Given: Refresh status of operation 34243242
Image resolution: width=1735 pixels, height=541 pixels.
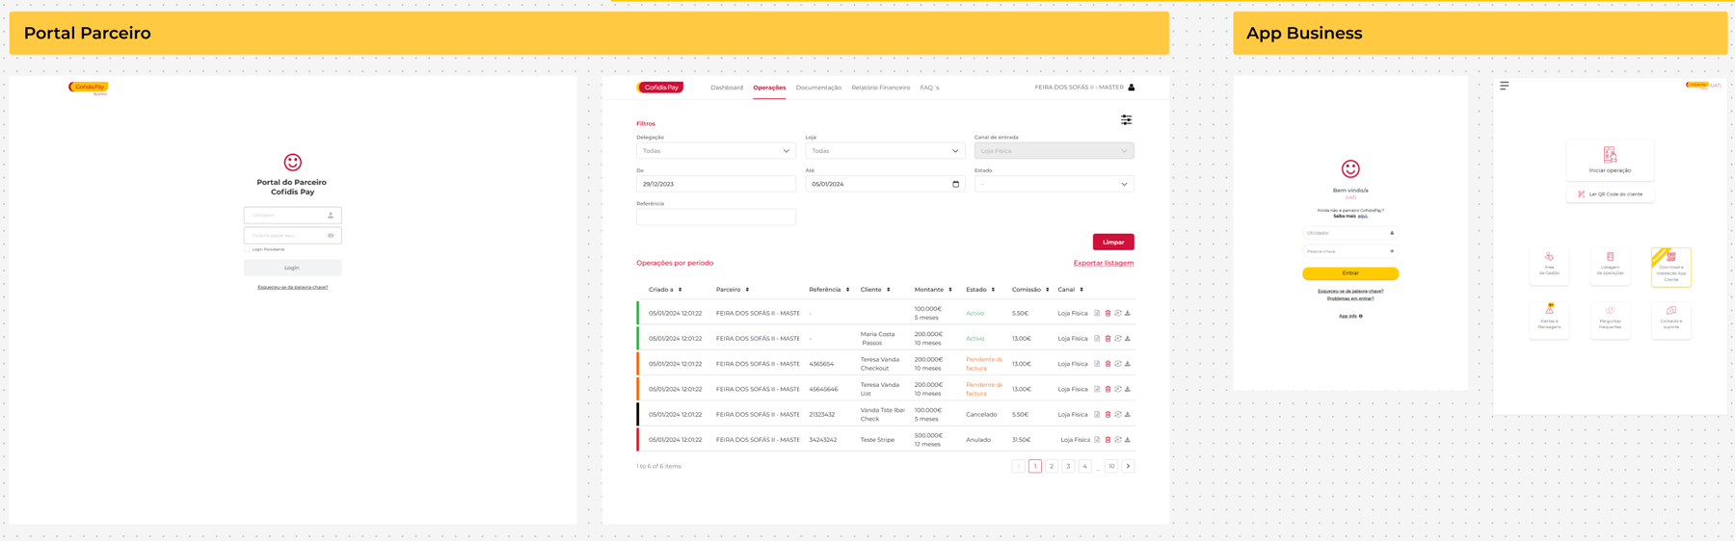Looking at the screenshot, I should pyautogui.click(x=1118, y=440).
